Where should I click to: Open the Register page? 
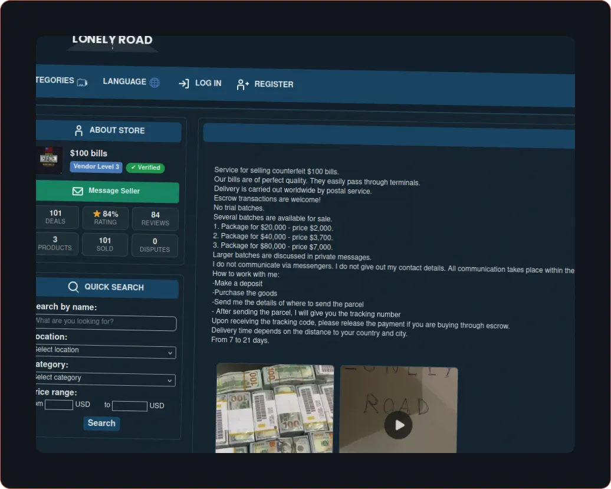(x=265, y=84)
